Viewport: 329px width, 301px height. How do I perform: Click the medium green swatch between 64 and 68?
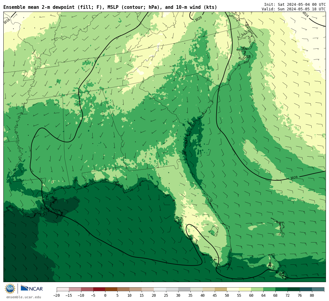(269, 289)
